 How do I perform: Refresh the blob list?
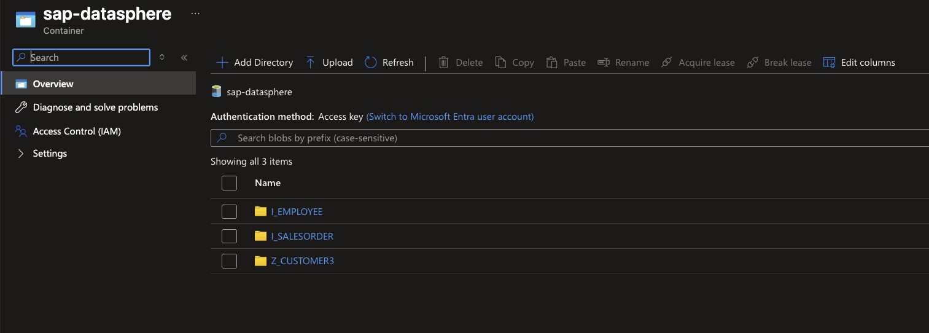(389, 63)
